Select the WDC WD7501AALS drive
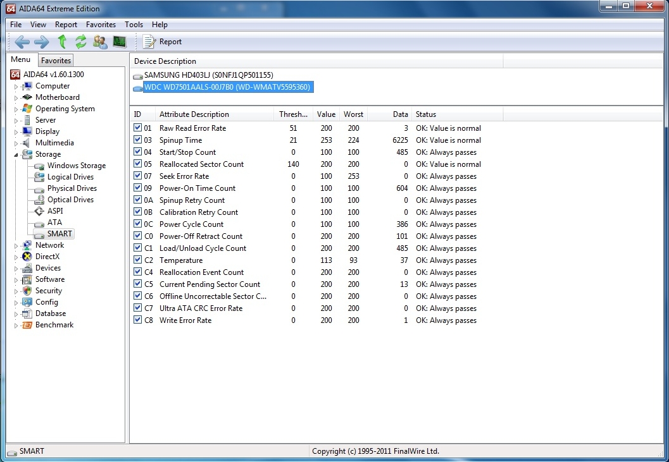 [x=228, y=87]
